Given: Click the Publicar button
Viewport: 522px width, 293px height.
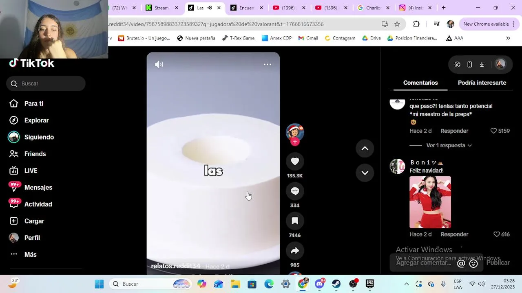Looking at the screenshot, I should (498, 263).
